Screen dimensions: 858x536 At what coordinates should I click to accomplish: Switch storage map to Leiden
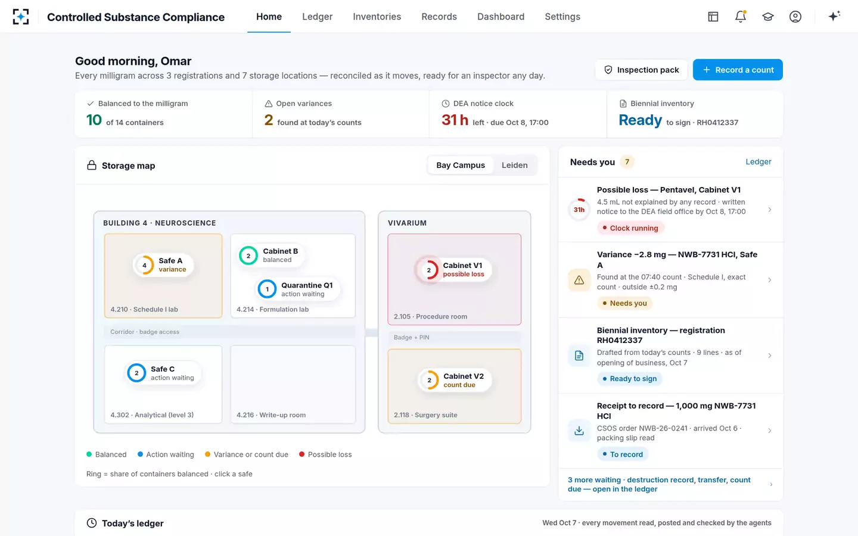515,165
